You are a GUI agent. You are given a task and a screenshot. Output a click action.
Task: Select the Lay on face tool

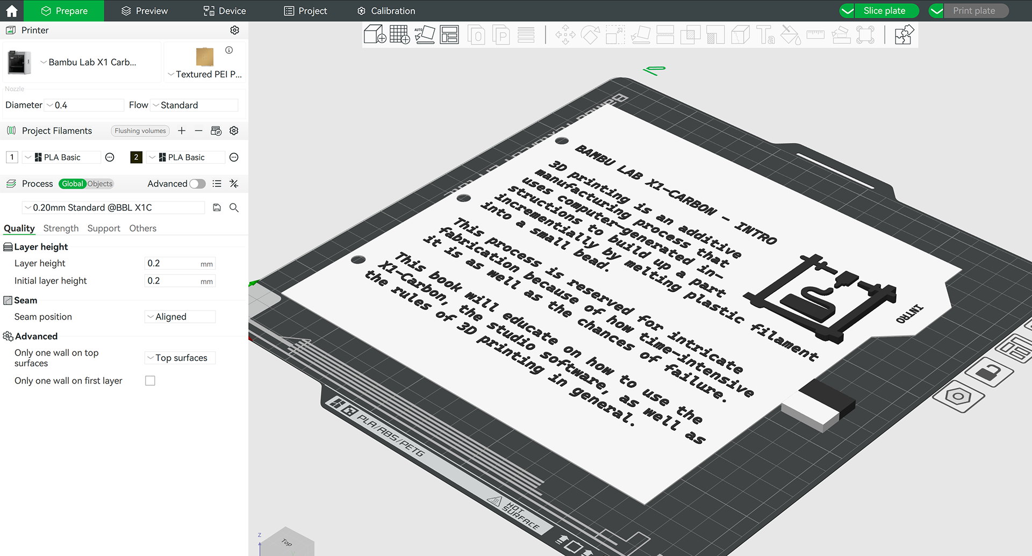(640, 35)
